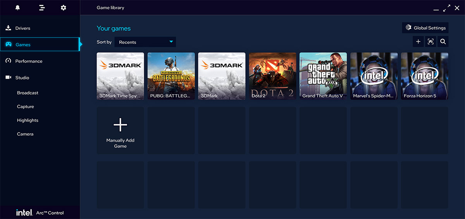
Task: Open the Studio section
Action: (x=22, y=78)
